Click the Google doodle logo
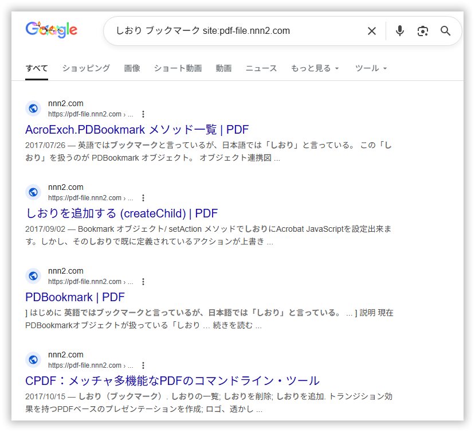This screenshot has width=475, height=432. [52, 30]
